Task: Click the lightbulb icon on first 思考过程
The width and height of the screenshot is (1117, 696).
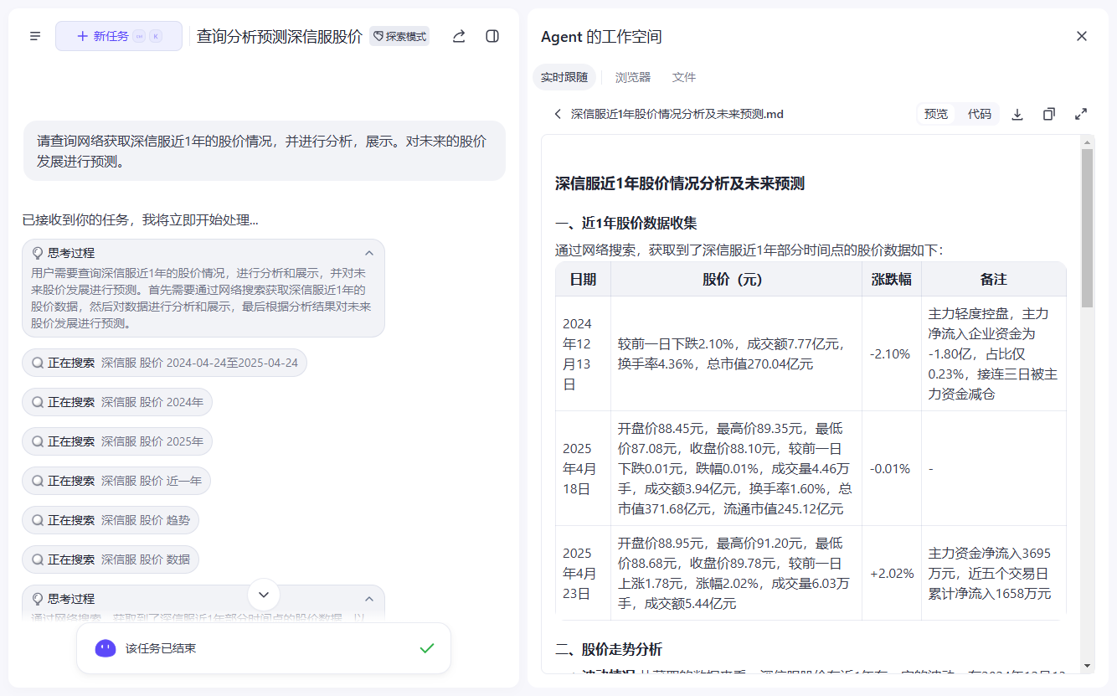Action: [x=38, y=253]
